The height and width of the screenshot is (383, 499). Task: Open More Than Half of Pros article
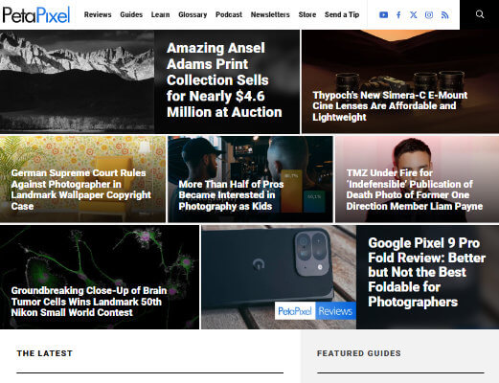tap(231, 195)
